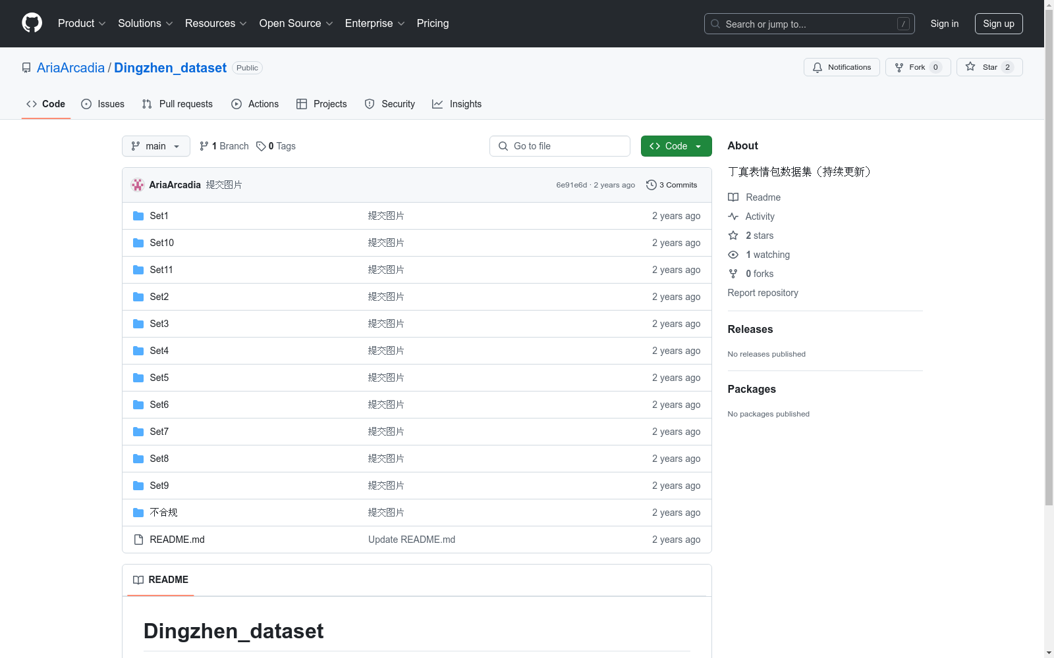The height and width of the screenshot is (658, 1054).
Task: Click the Notifications button
Action: pos(842,67)
